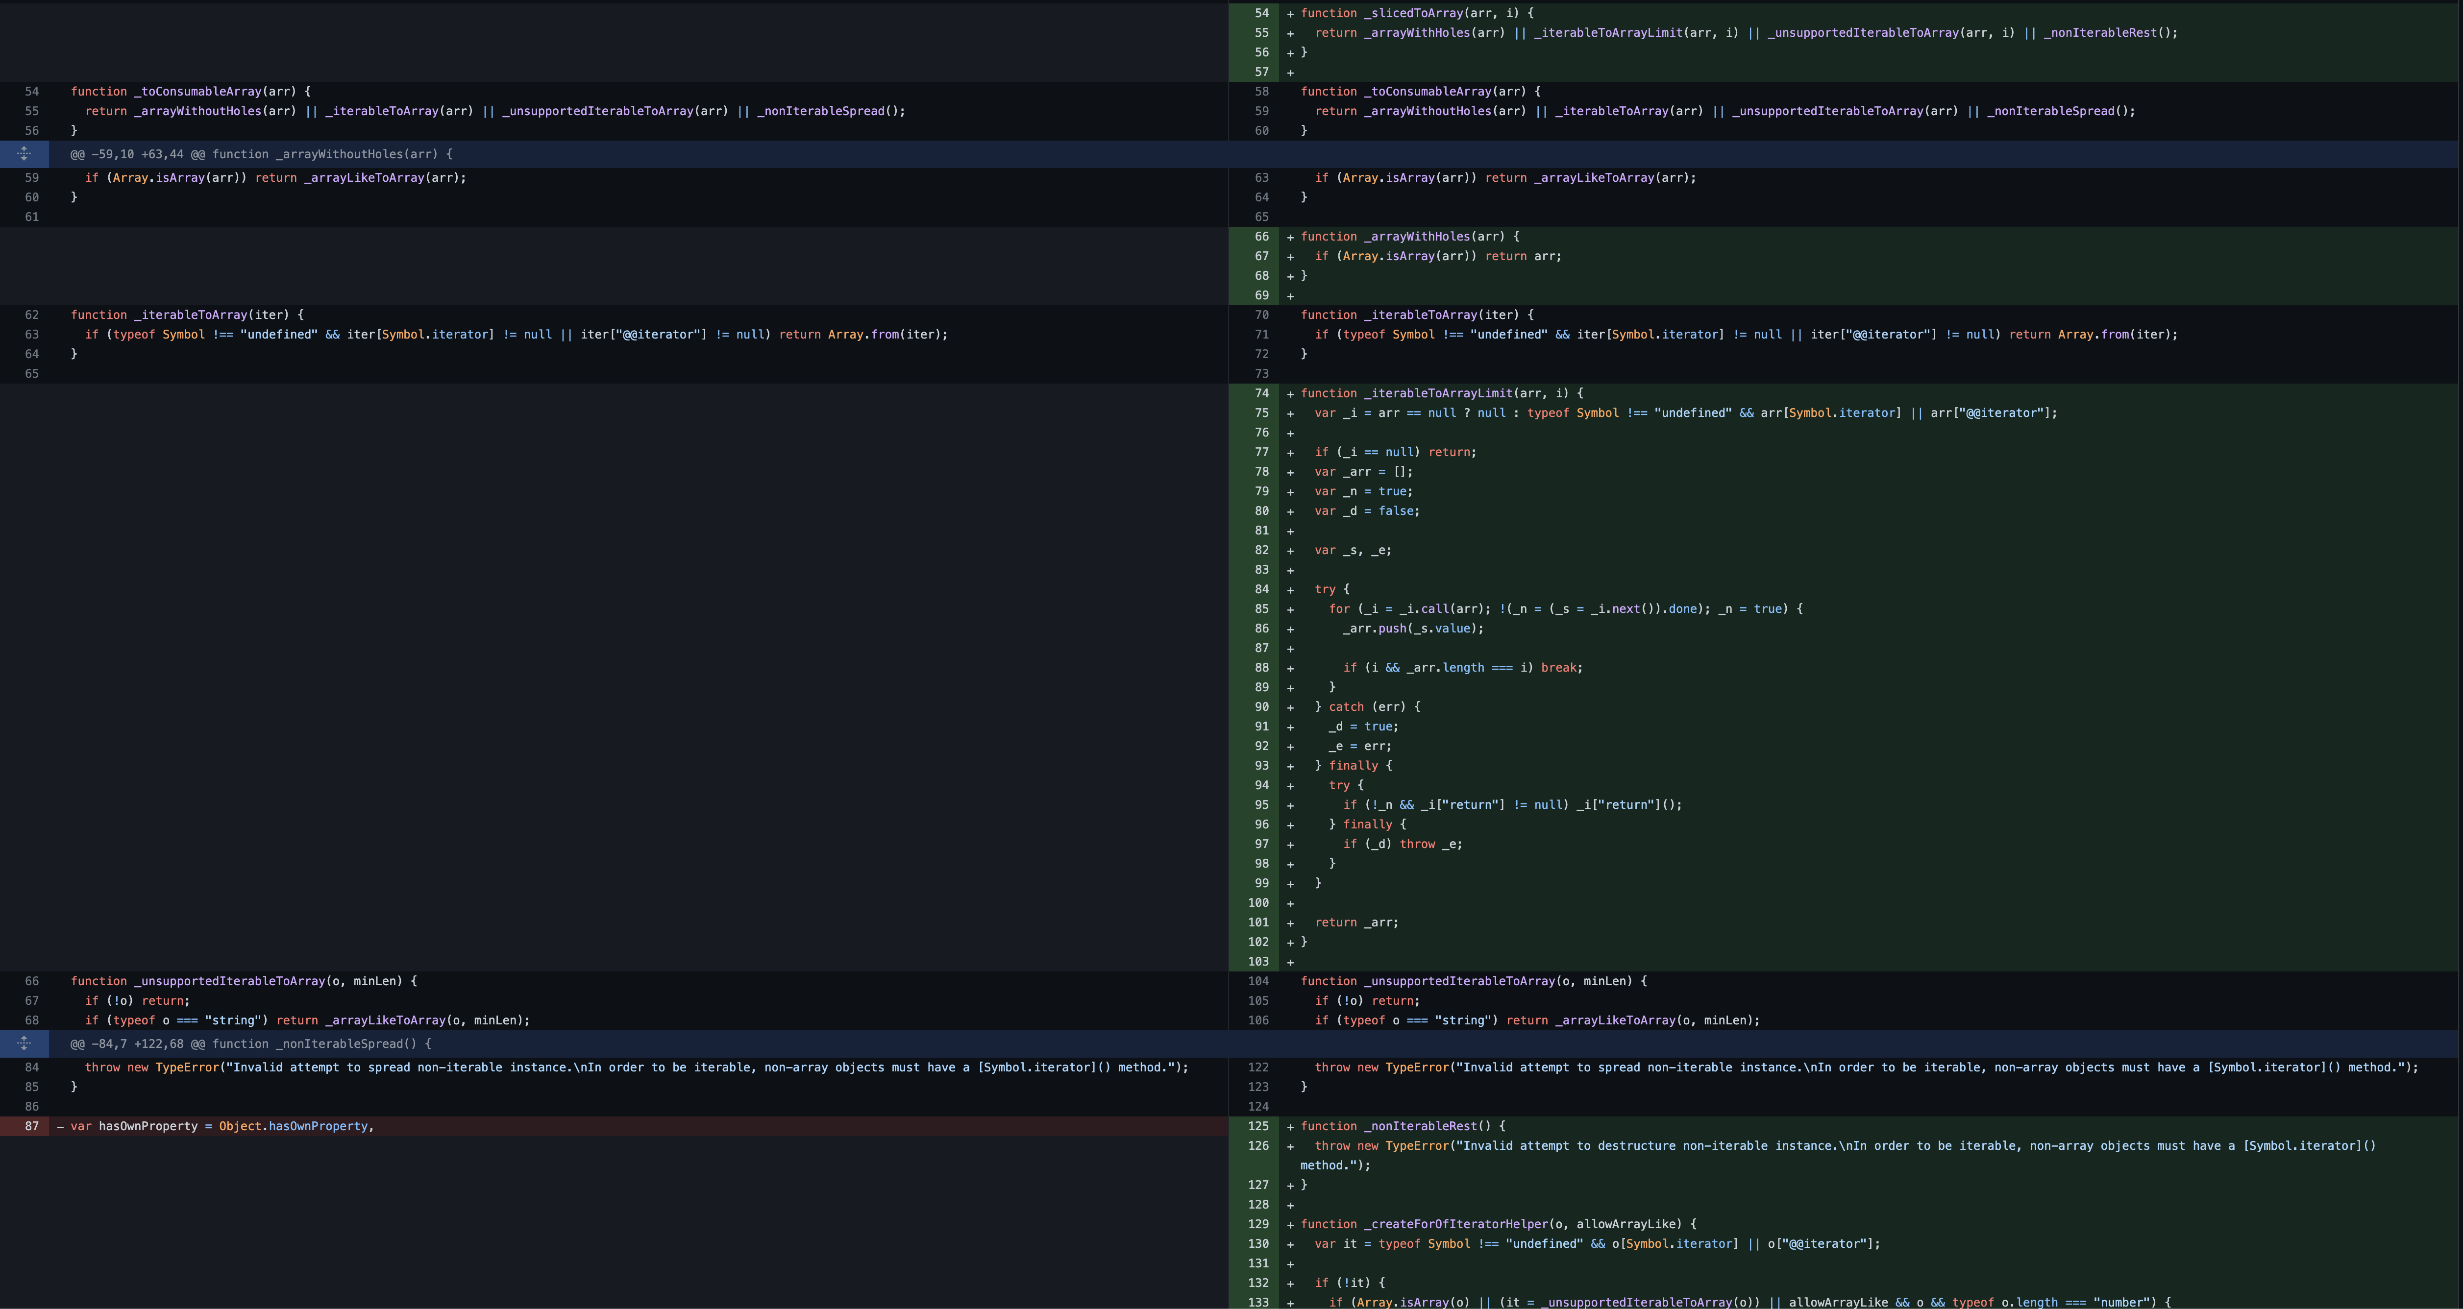Select right-side line number 95

pyautogui.click(x=1261, y=805)
